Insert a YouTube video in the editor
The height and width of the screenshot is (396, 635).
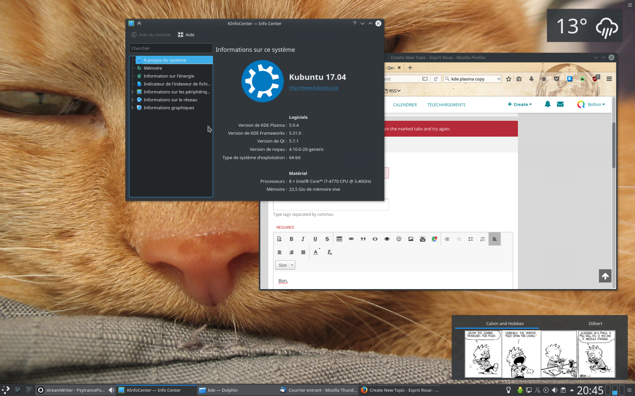click(423, 239)
